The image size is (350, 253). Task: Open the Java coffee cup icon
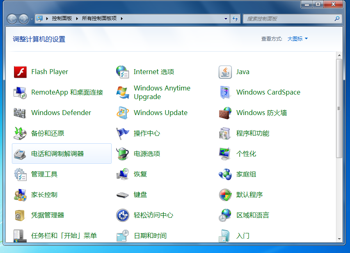tap(225, 72)
